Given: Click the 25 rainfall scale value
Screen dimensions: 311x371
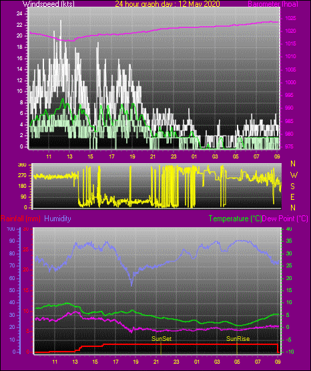Looking at the screenshot, I should 26,249.
